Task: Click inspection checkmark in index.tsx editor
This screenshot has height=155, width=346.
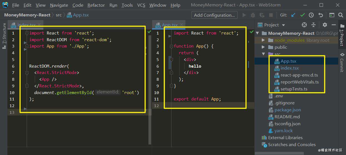Action: [x=149, y=32]
